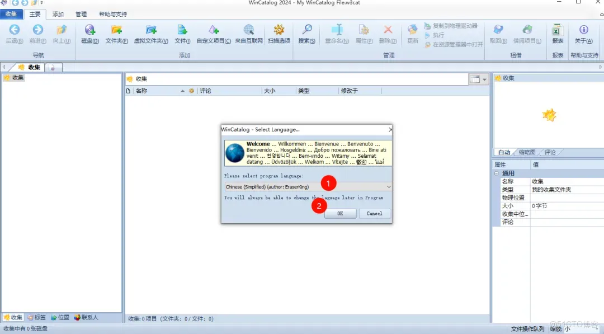The height and width of the screenshot is (334, 604).
Task: Sort by 修改于 column header
Action: click(x=360, y=91)
